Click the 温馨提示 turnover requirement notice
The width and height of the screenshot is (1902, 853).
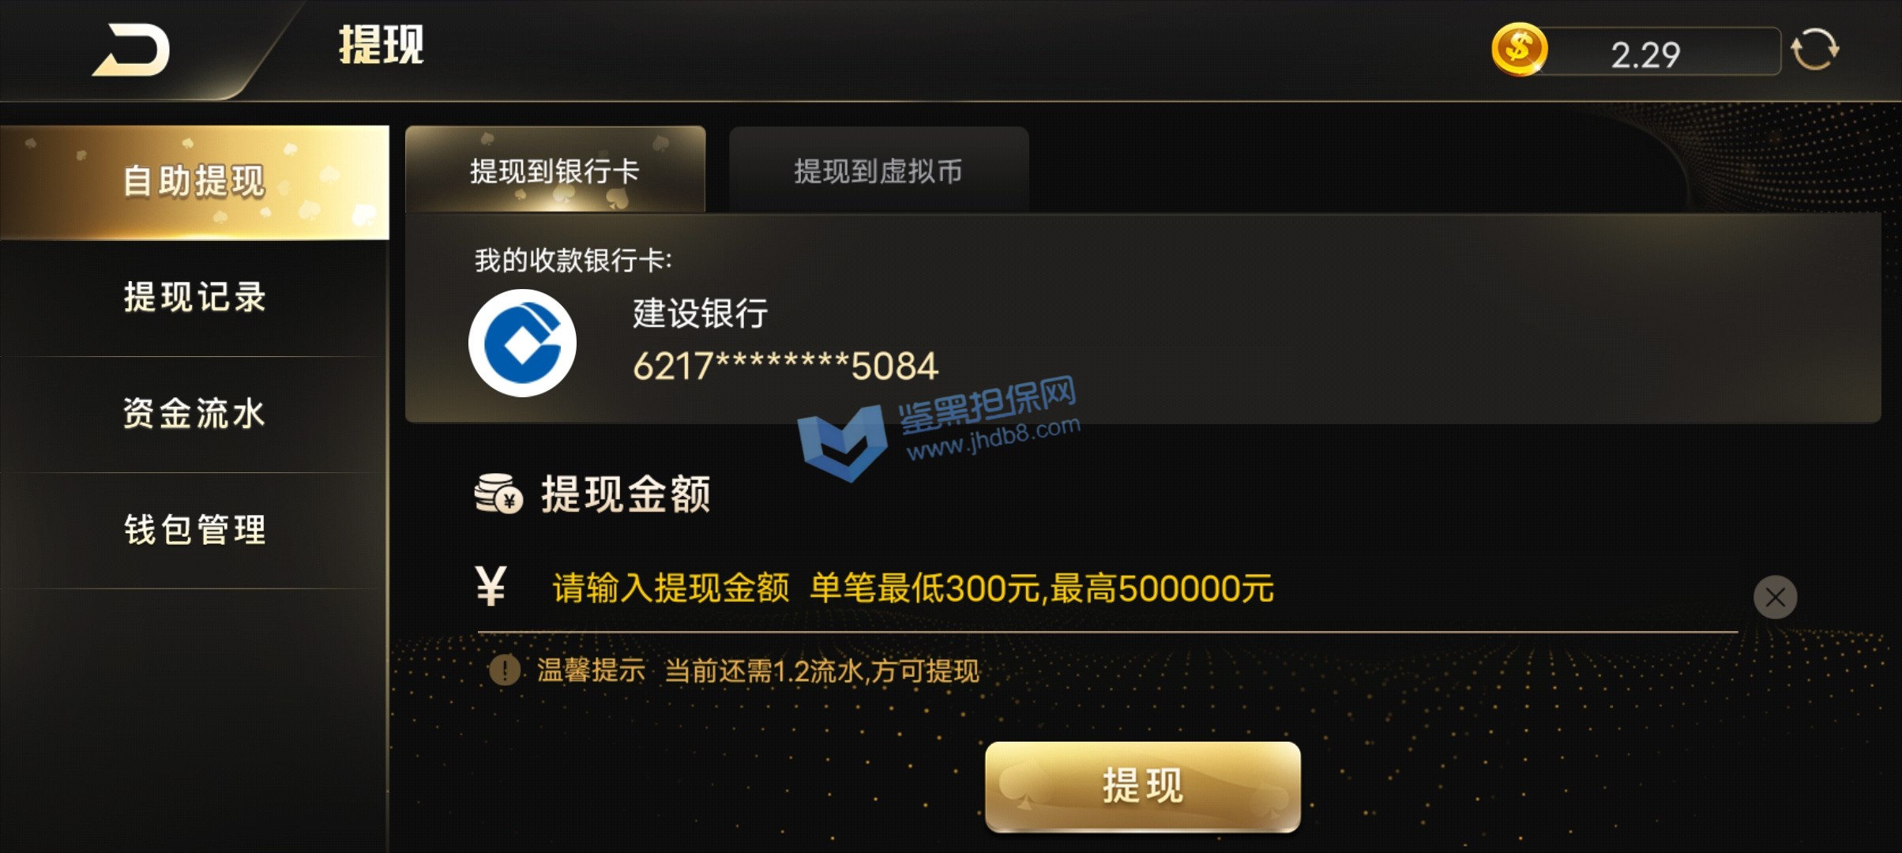click(757, 671)
